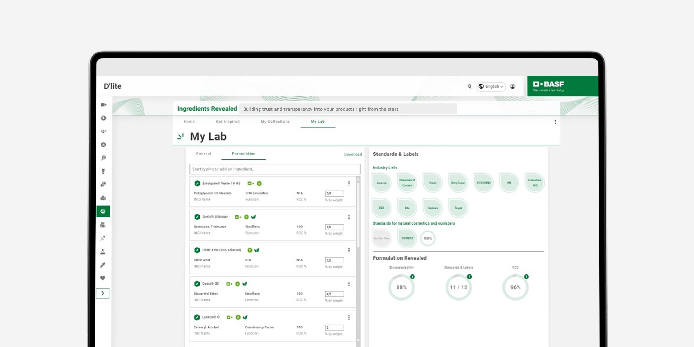694x347 pixels.
Task: Click hexagon icon beside Cetiol Ultimate
Action: coord(197,217)
